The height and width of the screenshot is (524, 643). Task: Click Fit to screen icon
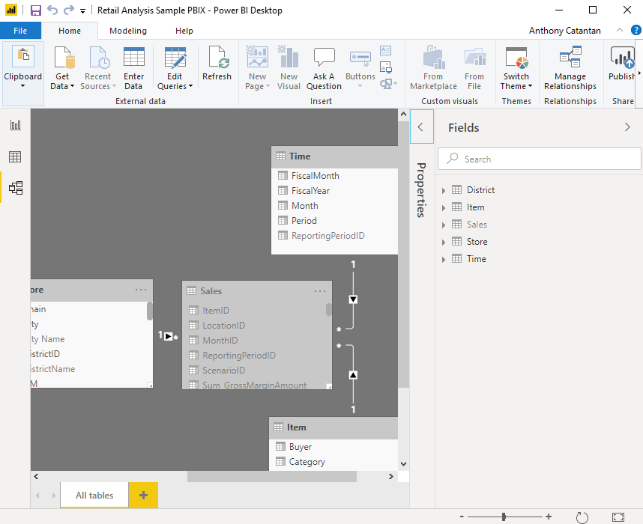point(618,517)
